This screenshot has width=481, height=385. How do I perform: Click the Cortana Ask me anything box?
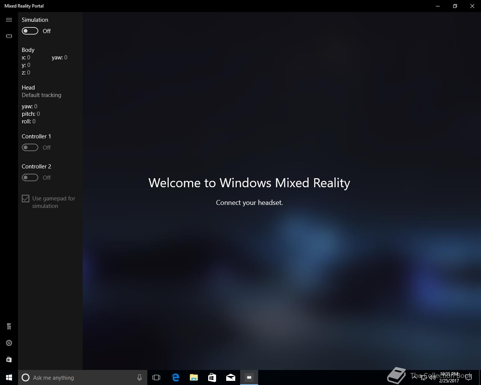coord(83,377)
